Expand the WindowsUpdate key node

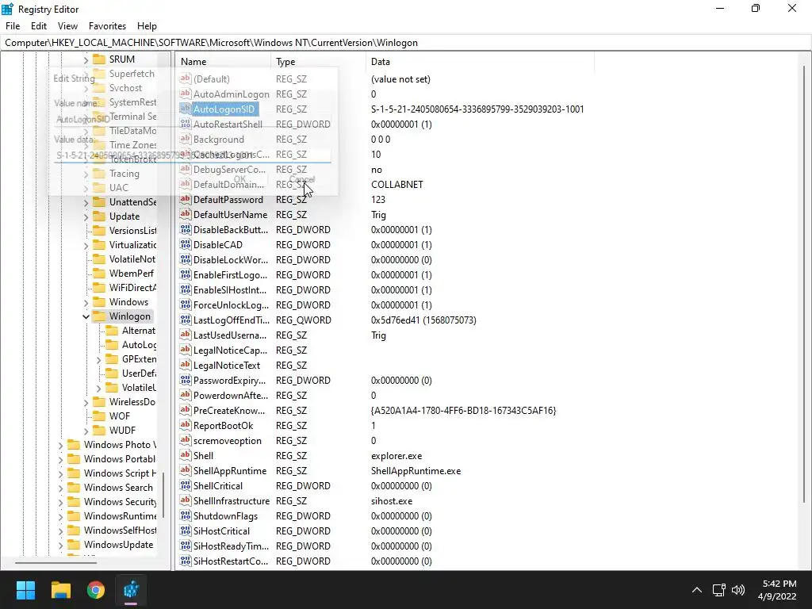coord(60,545)
